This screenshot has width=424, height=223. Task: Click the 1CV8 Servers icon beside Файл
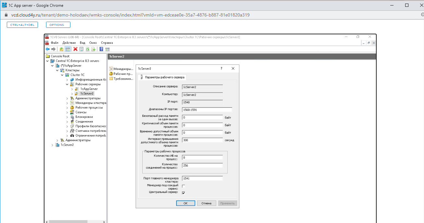(47, 43)
